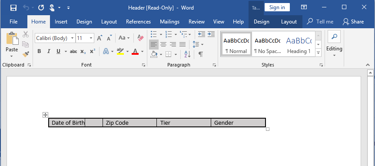Open font color dropdown arrow

point(142,51)
